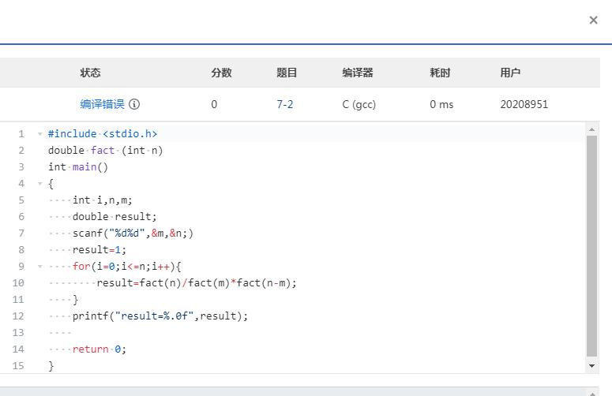
Task: Click the vertical scrollbar thumb in code panel
Action: coord(591,245)
